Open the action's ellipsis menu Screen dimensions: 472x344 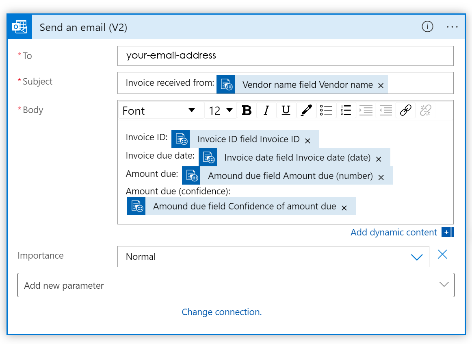(452, 27)
